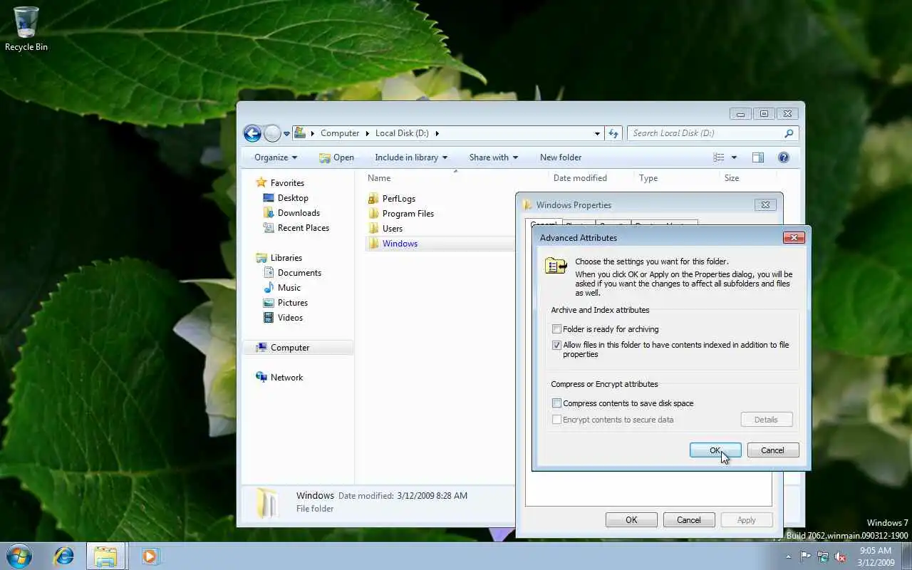The width and height of the screenshot is (912, 570).
Task: Expand breadcrumb arrow after Computer
Action: (x=368, y=133)
